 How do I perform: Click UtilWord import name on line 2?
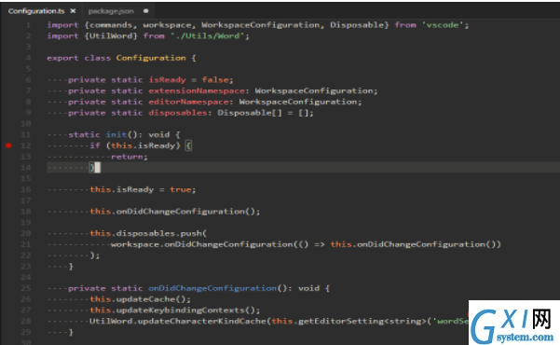111,36
